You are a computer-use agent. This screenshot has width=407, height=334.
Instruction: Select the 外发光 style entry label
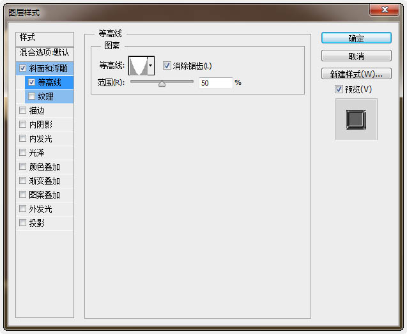(40, 209)
